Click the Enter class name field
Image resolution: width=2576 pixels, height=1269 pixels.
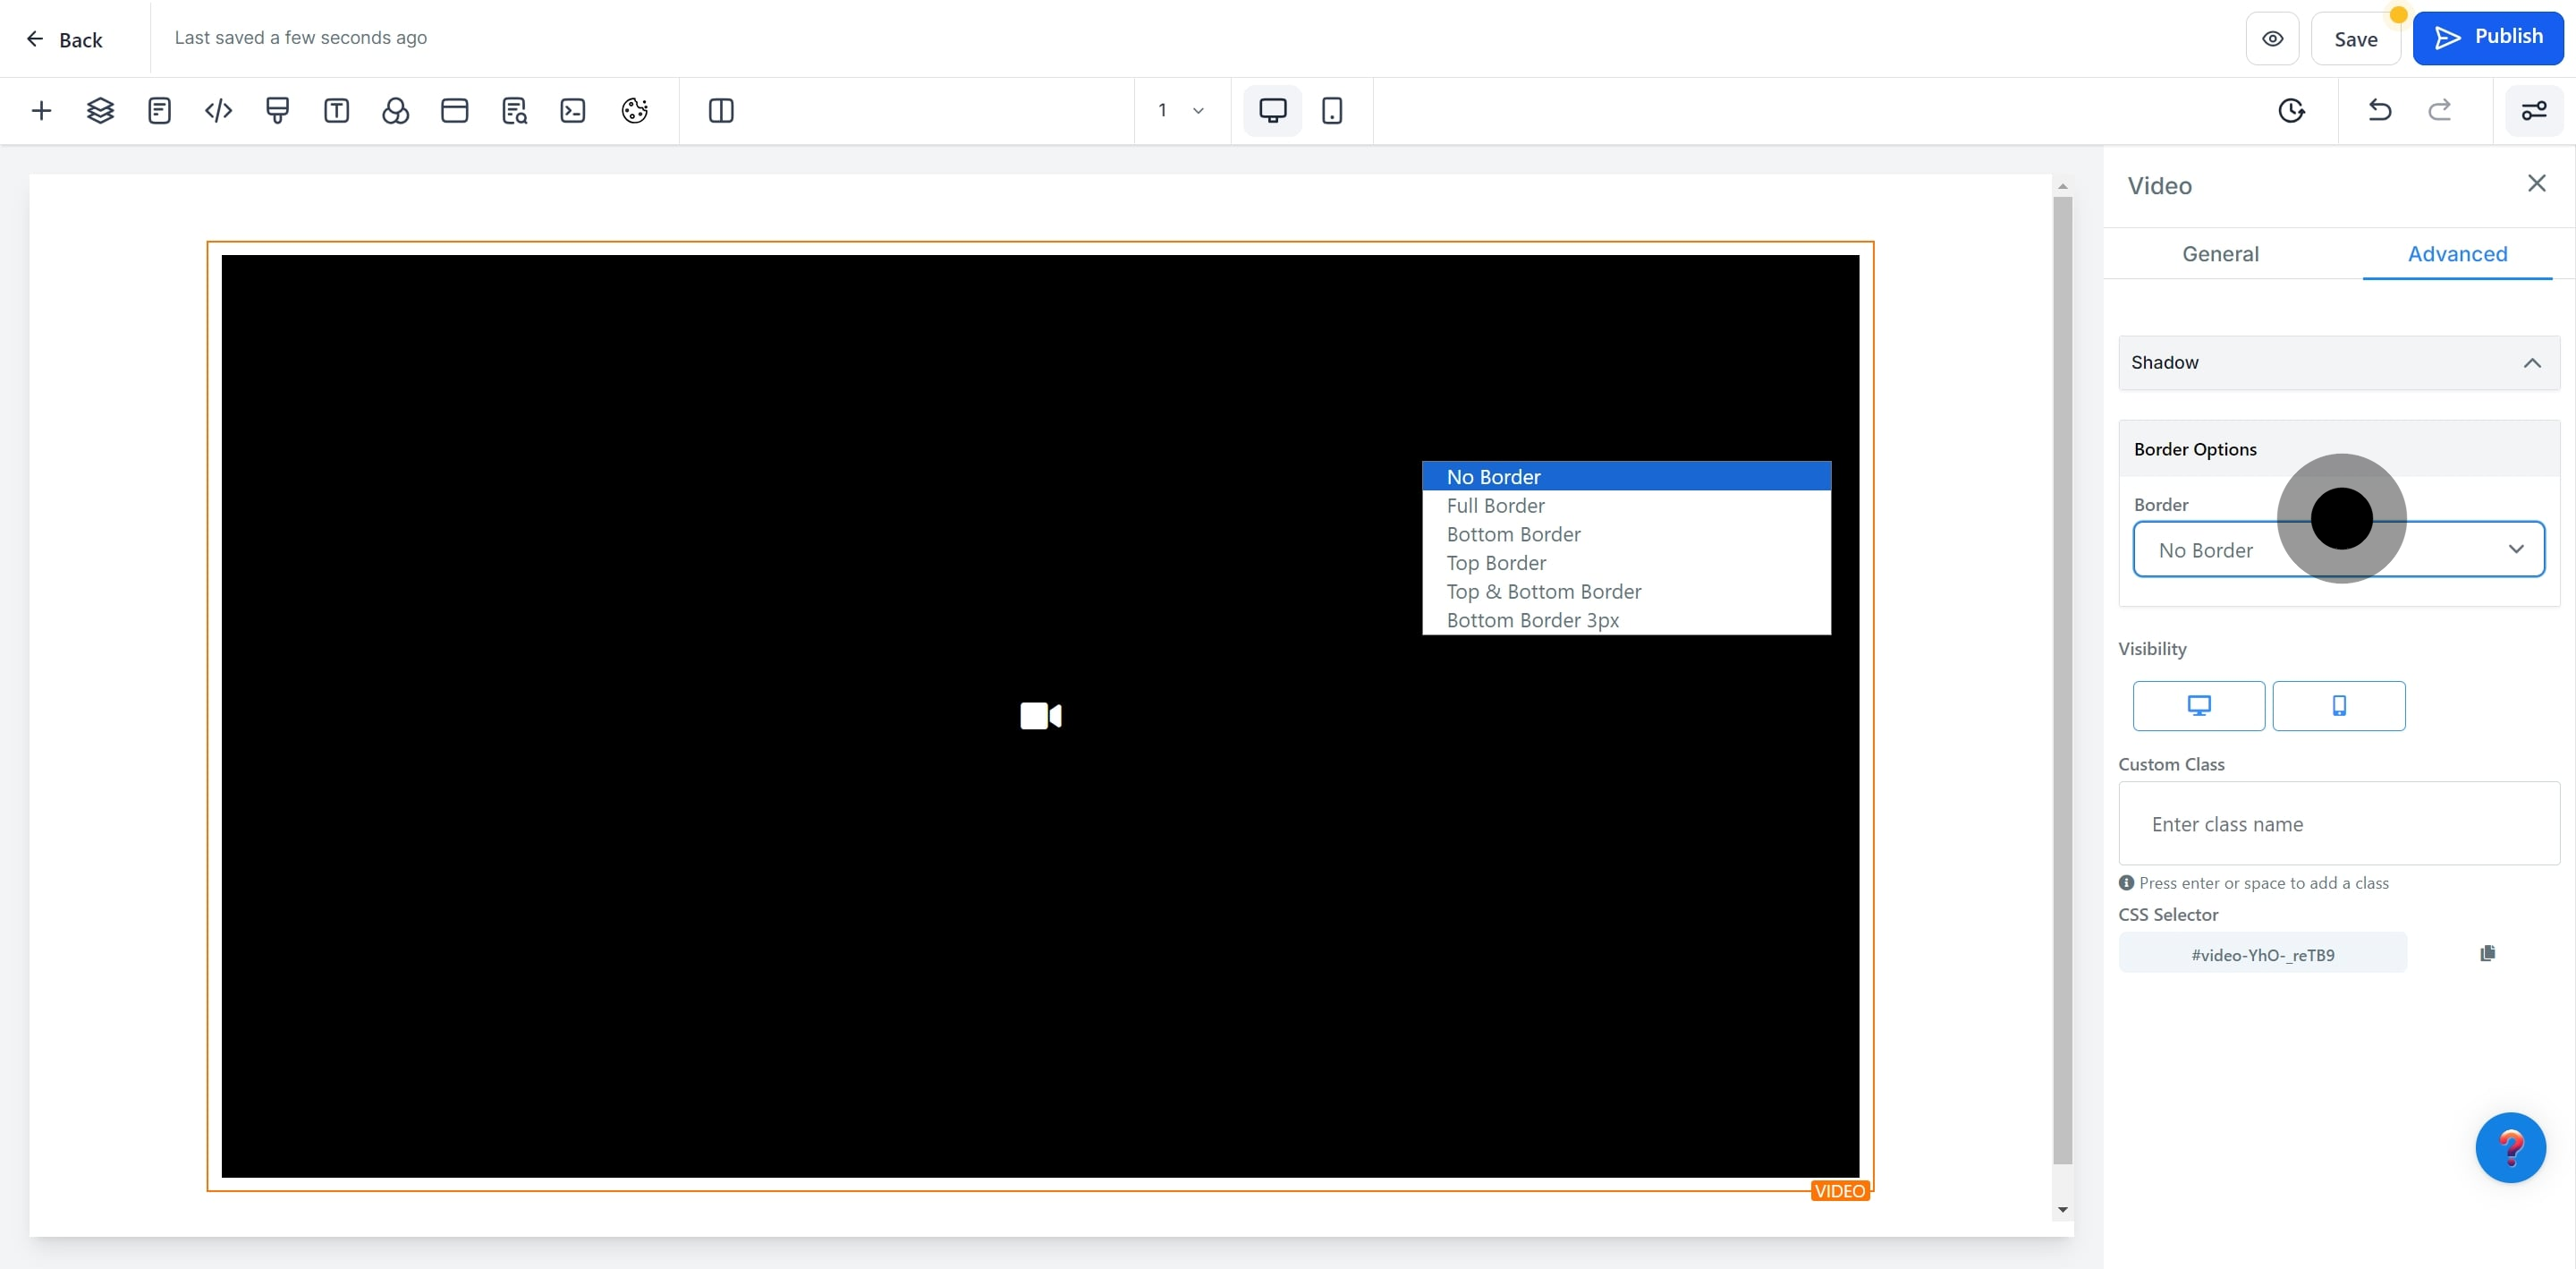pos(2338,823)
